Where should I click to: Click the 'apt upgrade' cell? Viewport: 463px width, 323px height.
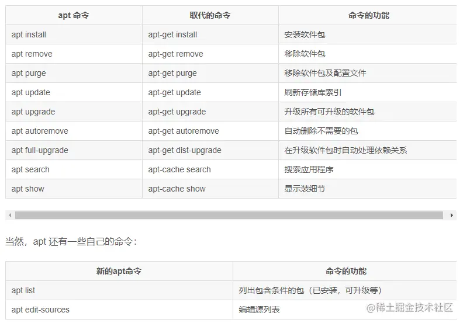click(74, 112)
